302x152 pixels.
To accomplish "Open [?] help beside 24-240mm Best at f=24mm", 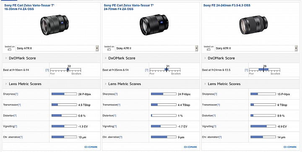I will coord(246,70).
